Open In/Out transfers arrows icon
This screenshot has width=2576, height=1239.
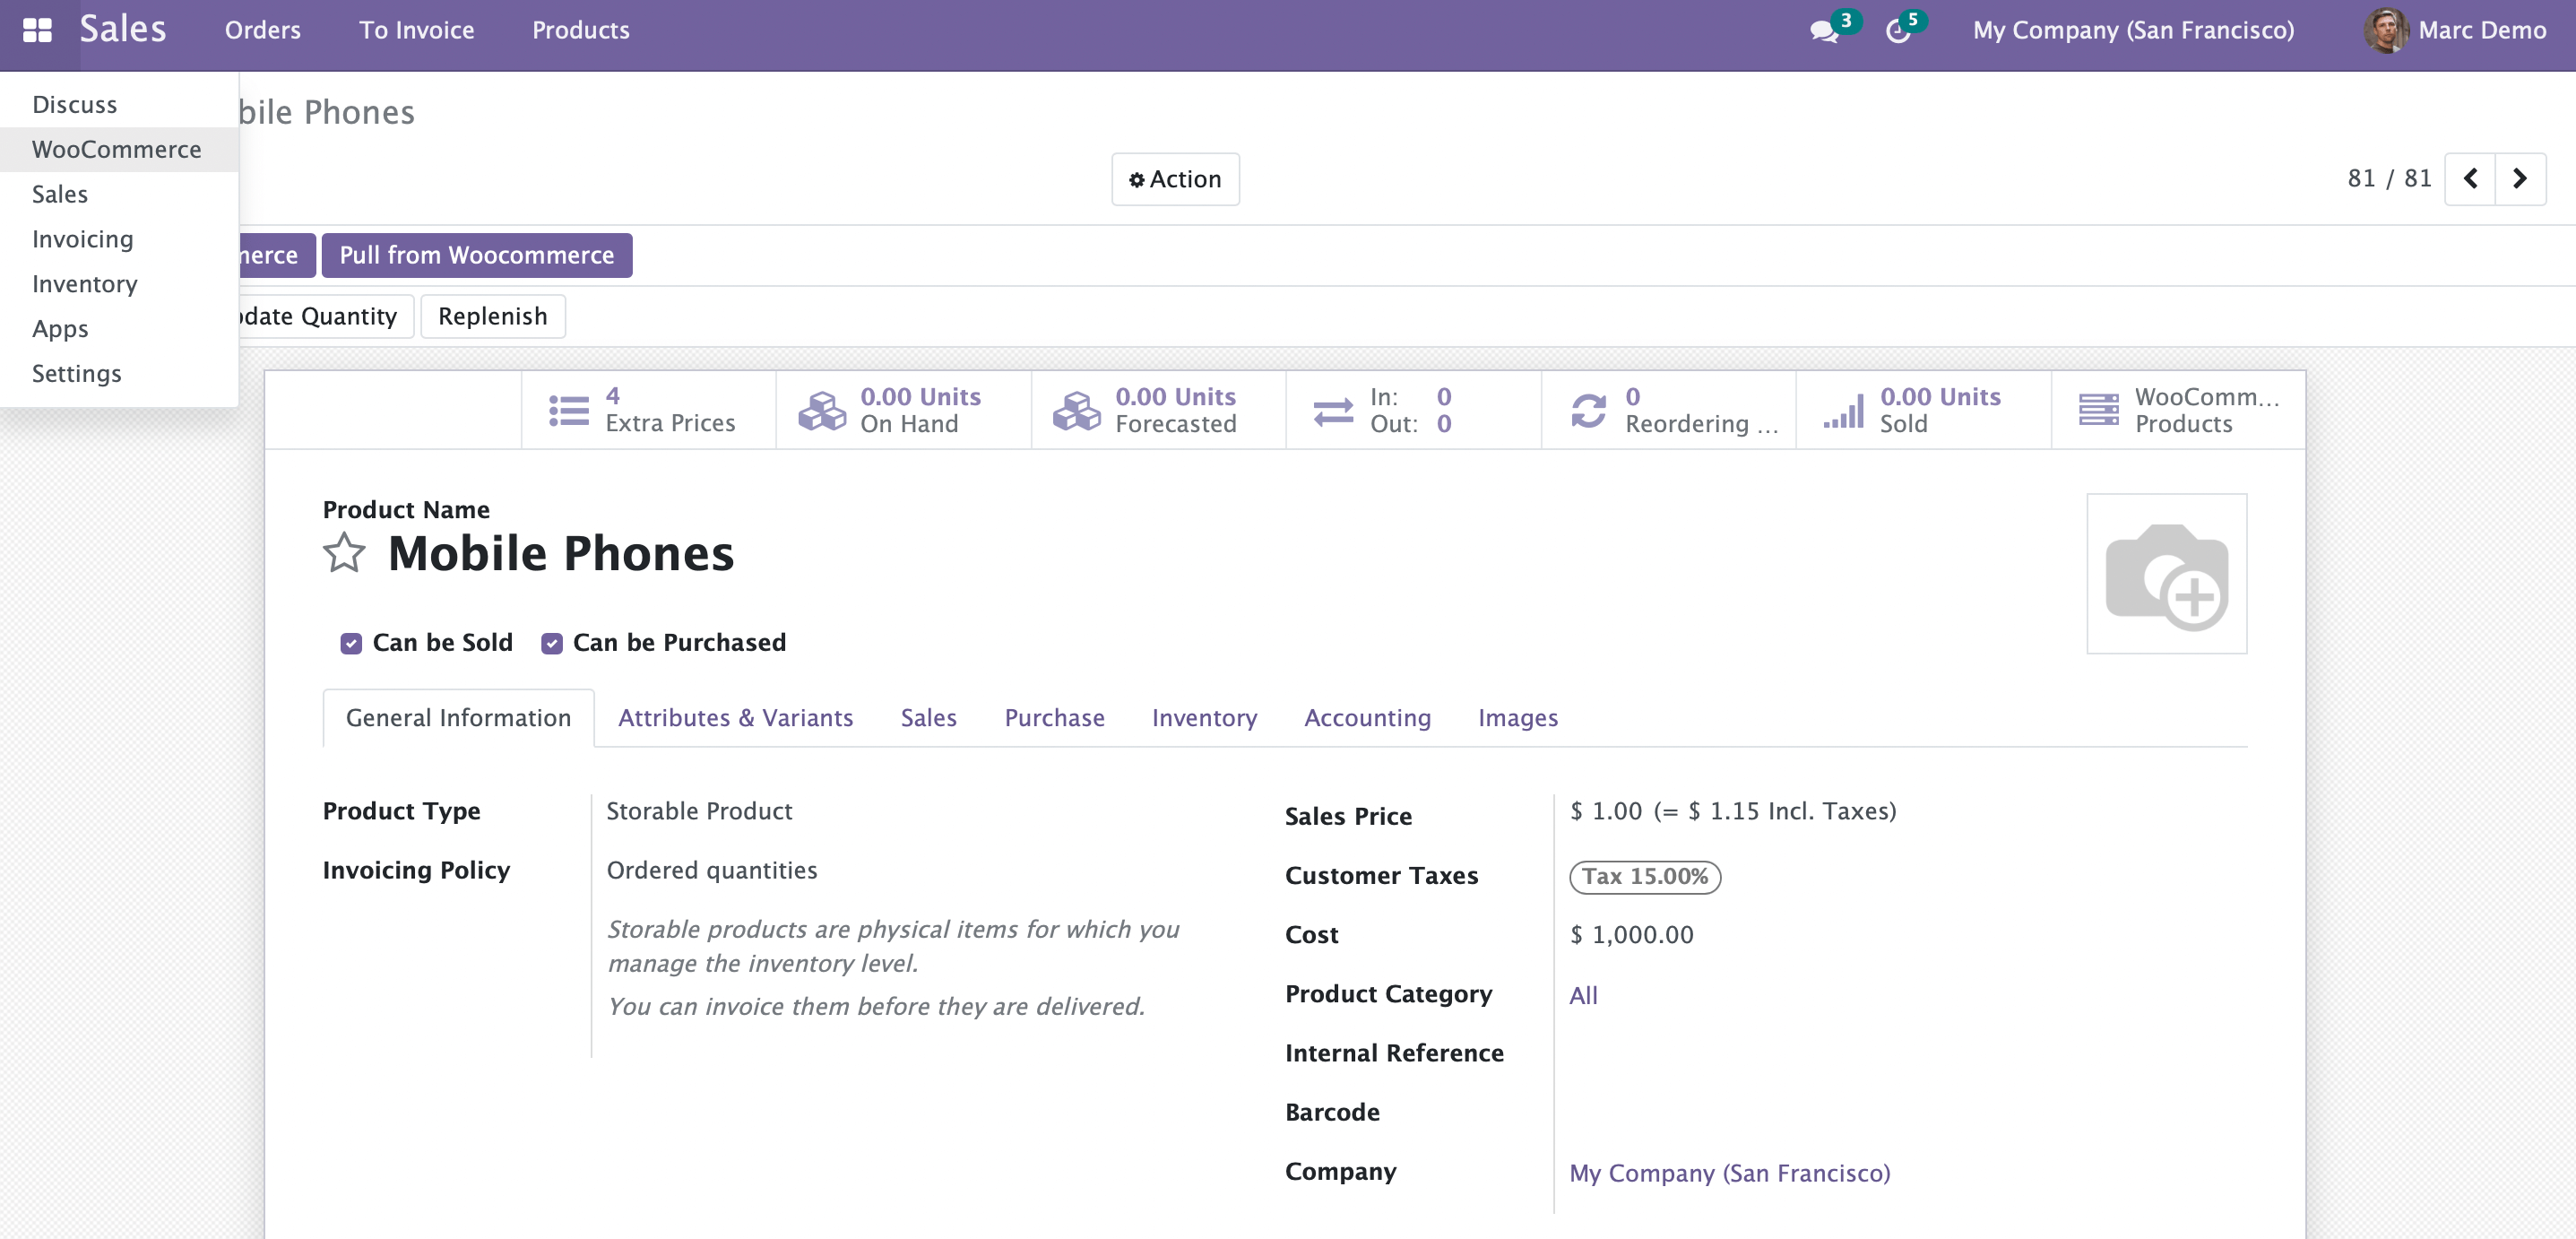[1333, 410]
